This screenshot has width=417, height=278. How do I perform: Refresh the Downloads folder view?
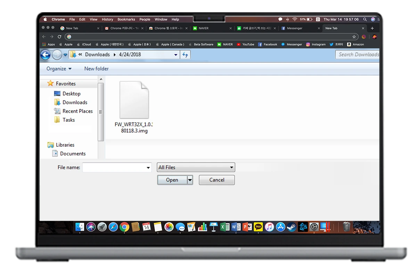(185, 55)
